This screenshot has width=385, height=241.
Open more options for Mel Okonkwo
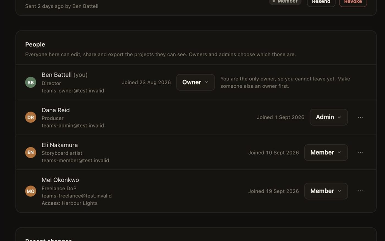click(x=360, y=191)
